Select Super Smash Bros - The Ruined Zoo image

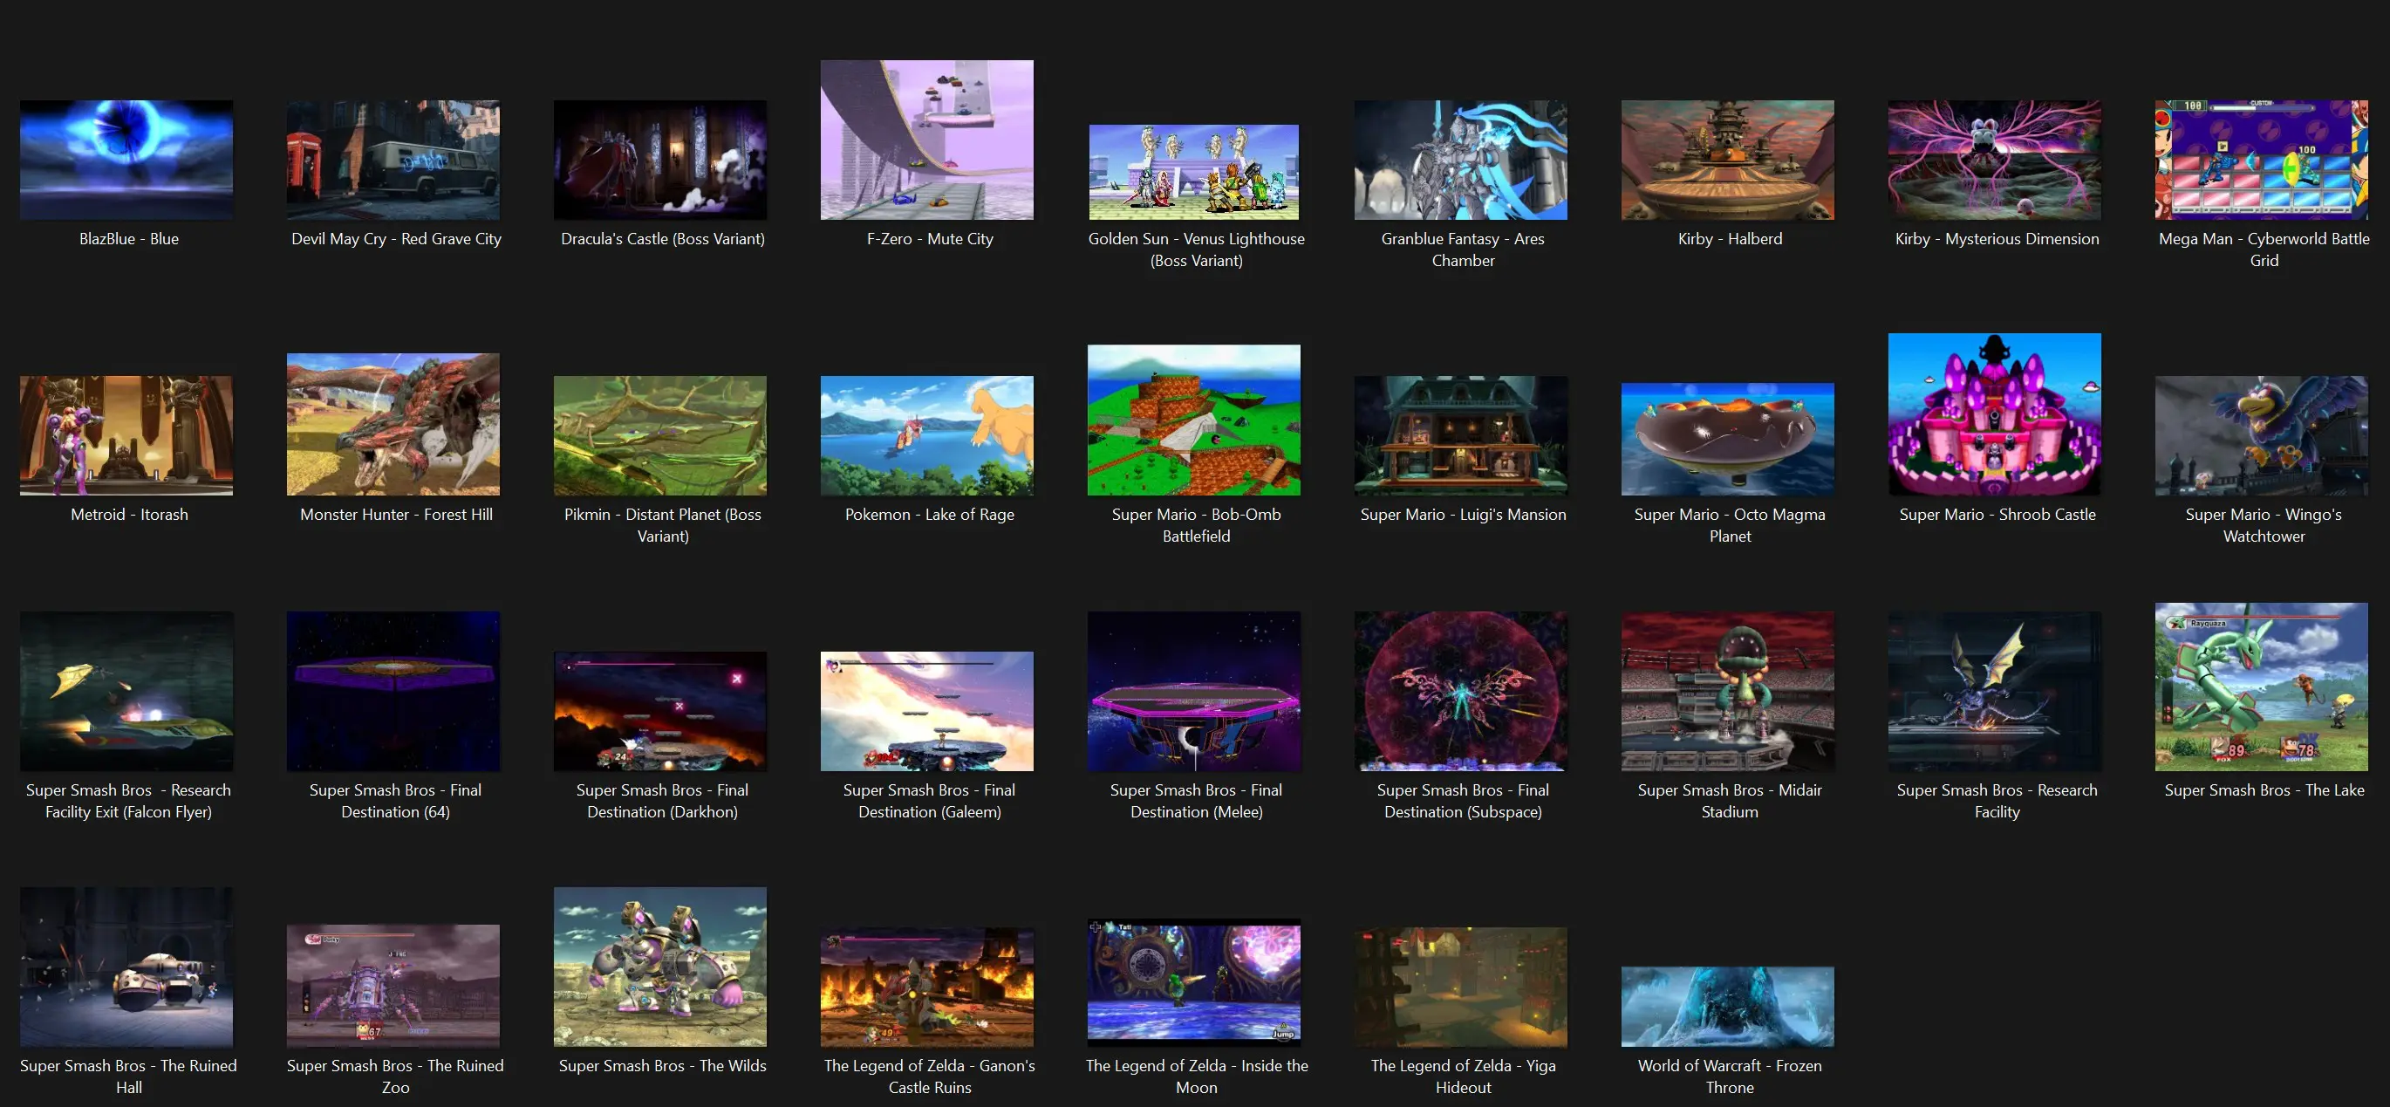[x=393, y=986]
